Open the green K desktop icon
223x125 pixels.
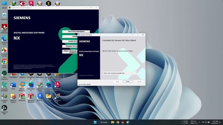point(4,86)
